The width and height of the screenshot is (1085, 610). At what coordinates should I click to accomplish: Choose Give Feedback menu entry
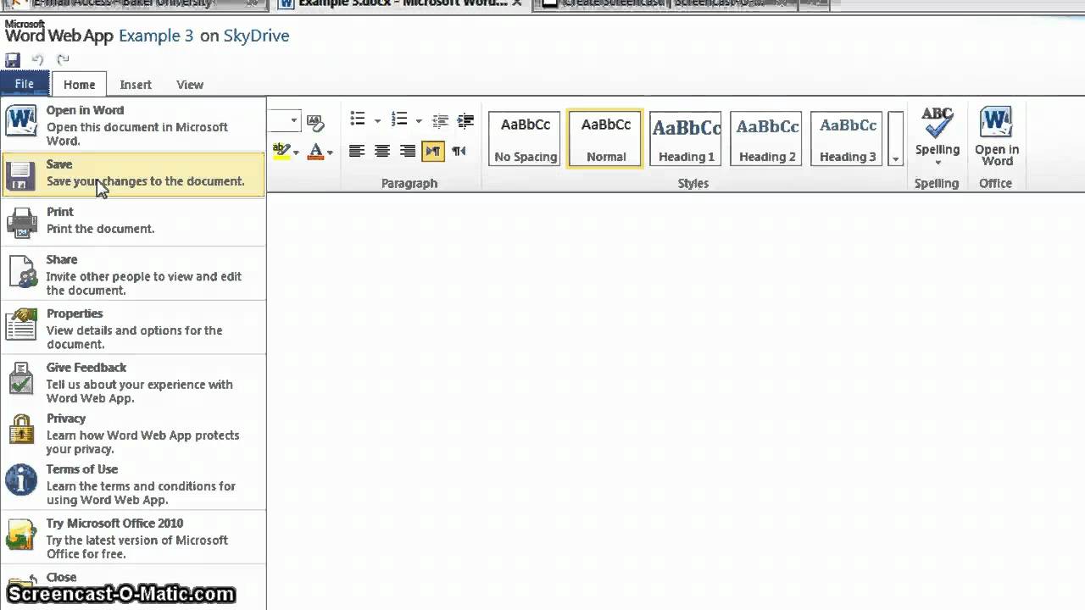tap(134, 382)
